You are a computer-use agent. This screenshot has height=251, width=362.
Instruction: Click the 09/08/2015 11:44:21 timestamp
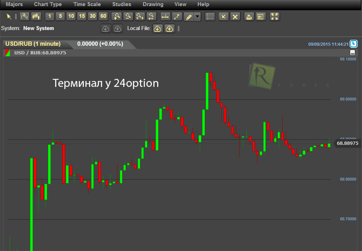click(329, 44)
